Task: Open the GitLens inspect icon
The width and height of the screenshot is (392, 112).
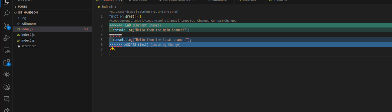Action: pyautogui.click(x=7, y=87)
